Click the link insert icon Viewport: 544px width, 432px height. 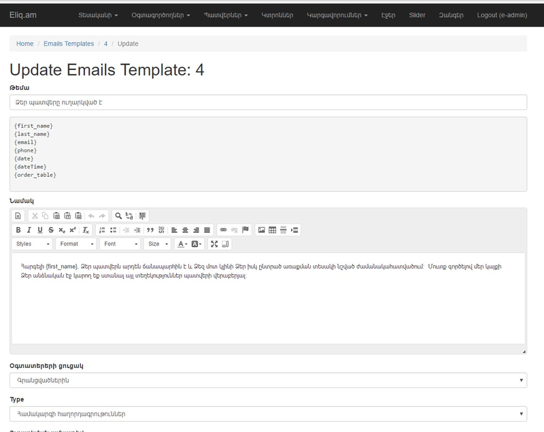tap(223, 230)
